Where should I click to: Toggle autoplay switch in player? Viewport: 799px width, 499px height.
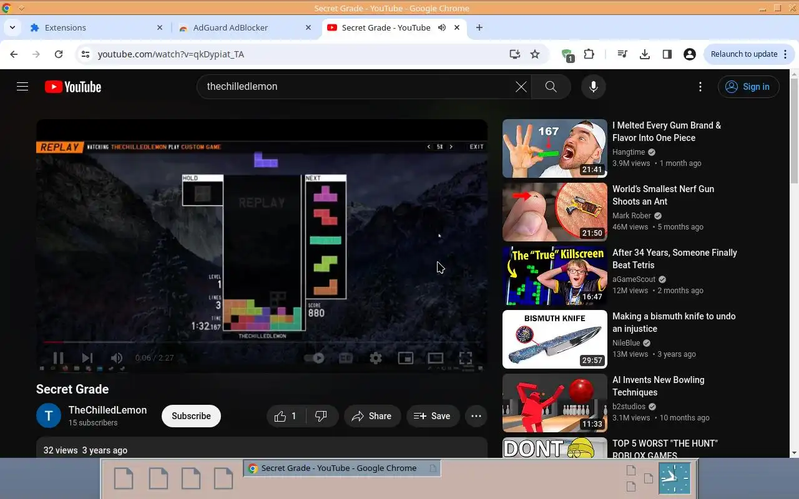pos(314,358)
